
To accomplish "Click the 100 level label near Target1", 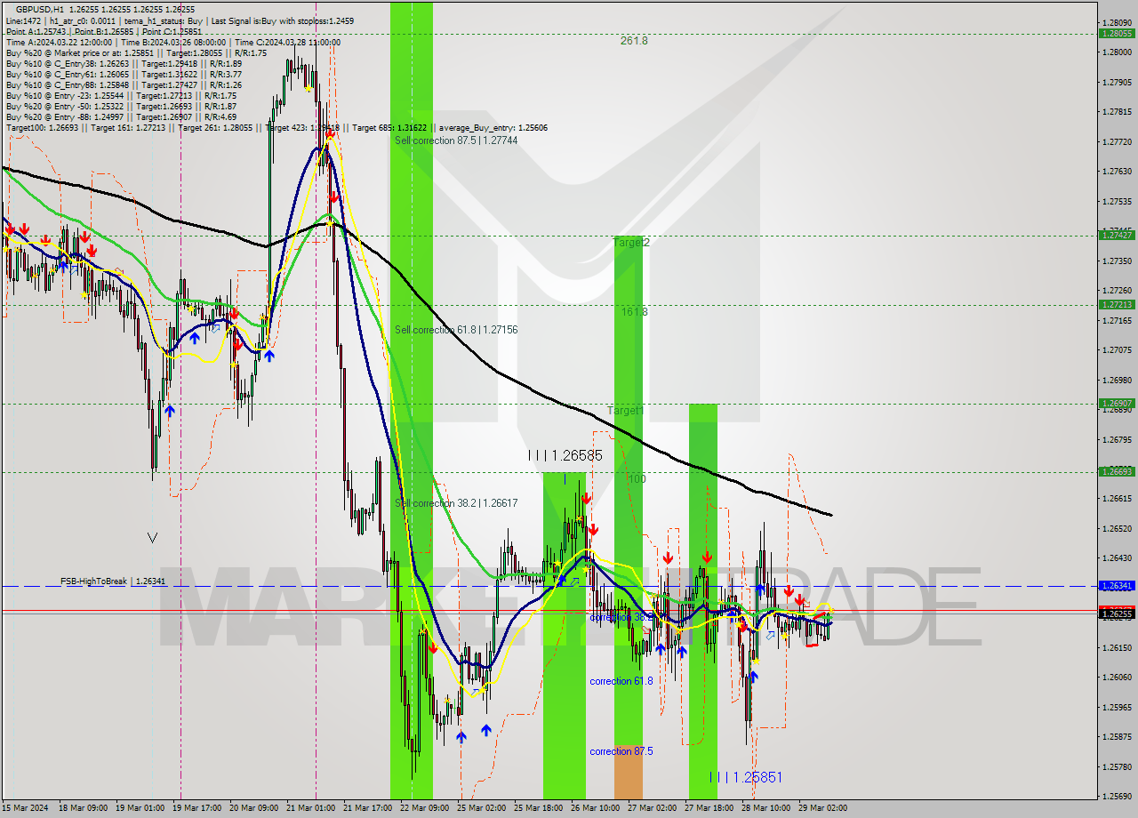I will 637,479.
